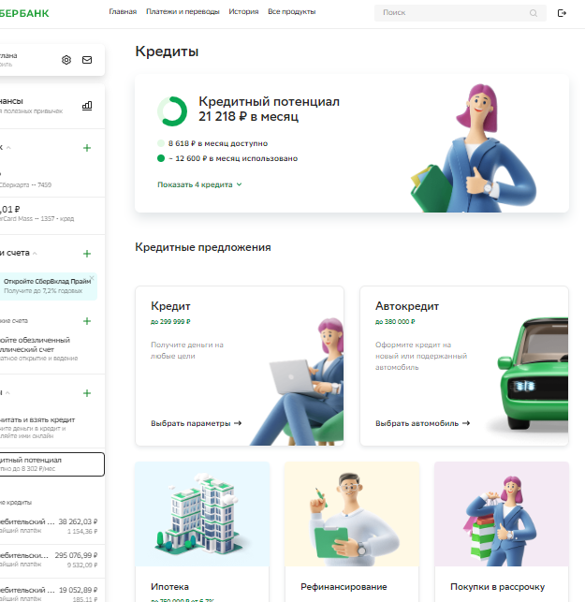Click arrow next to Выбрать параметры
The width and height of the screenshot is (585, 602).
[238, 423]
